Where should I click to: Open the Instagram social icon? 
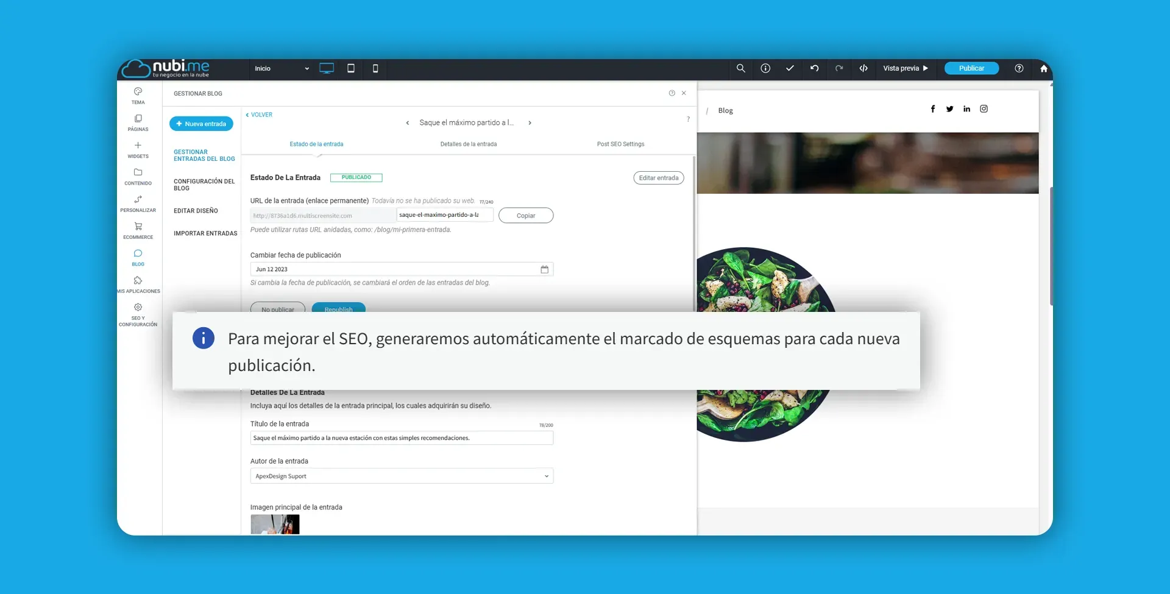point(984,109)
